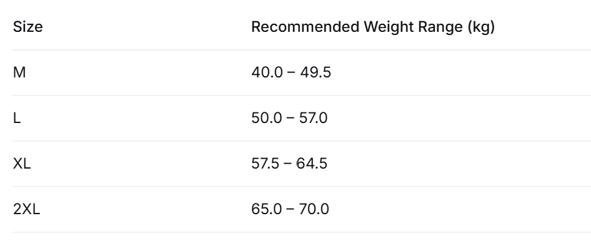
Task: Select the XL size cell
Action: 21,164
